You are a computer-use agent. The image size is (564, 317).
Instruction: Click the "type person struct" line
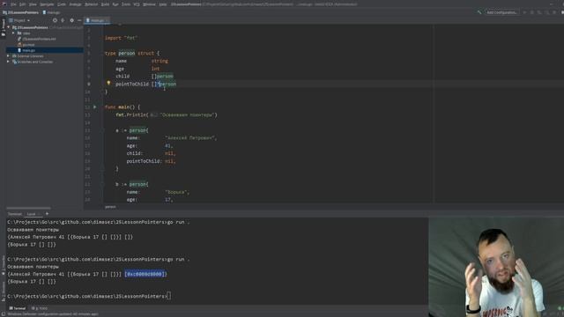132,53
